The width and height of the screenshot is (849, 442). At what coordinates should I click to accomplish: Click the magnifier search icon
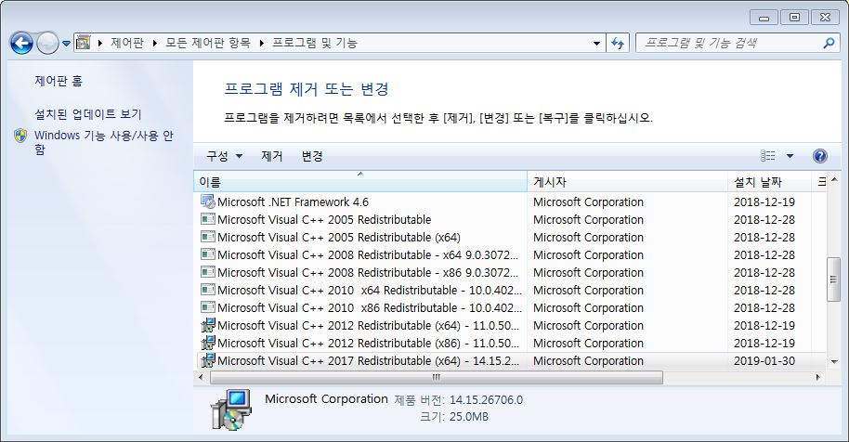tap(829, 44)
